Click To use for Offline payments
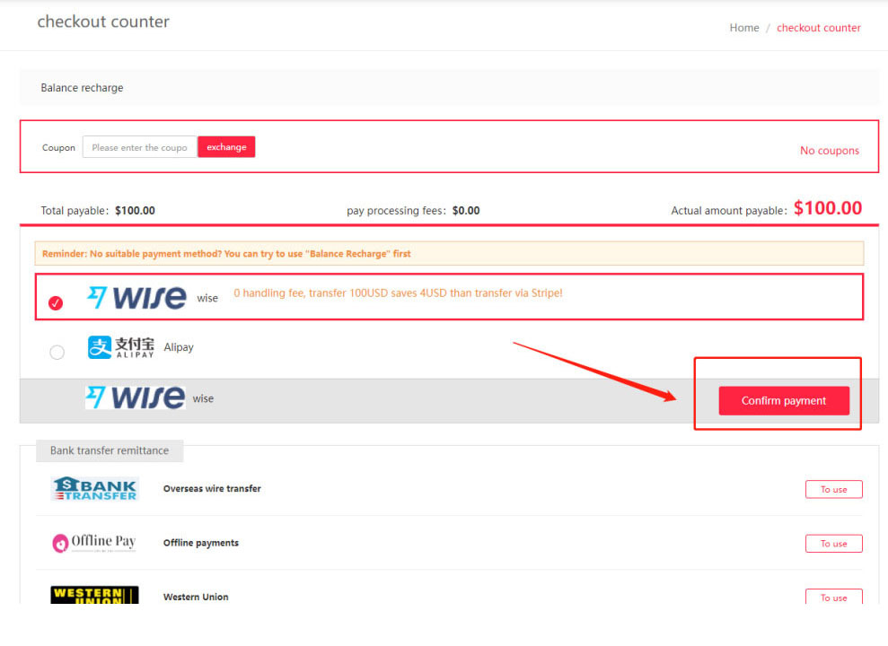 coord(833,544)
